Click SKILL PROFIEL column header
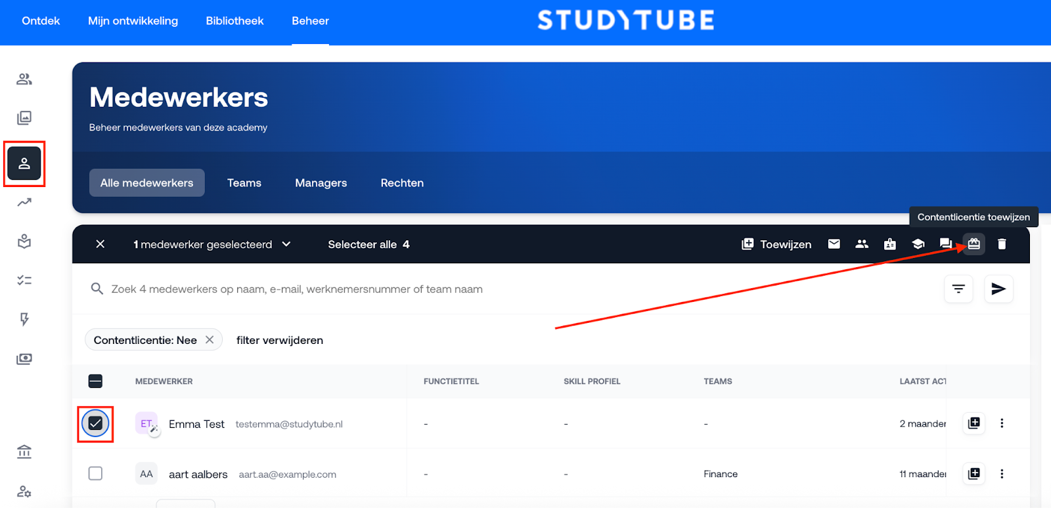 [x=592, y=381]
